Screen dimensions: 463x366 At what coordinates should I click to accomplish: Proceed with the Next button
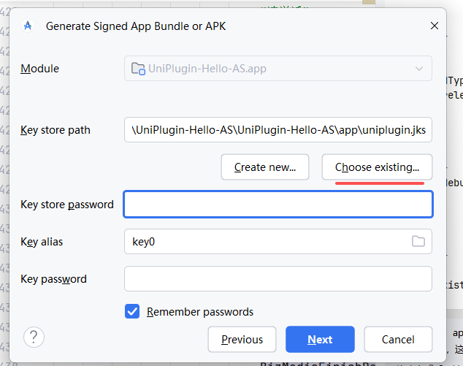coord(320,339)
